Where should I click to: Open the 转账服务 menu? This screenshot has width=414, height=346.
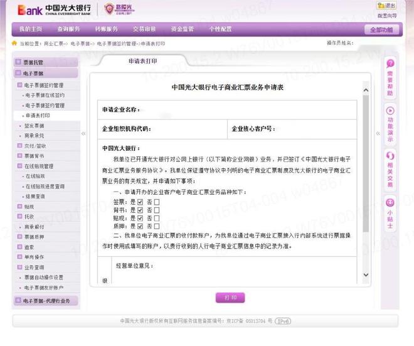[x=106, y=29]
